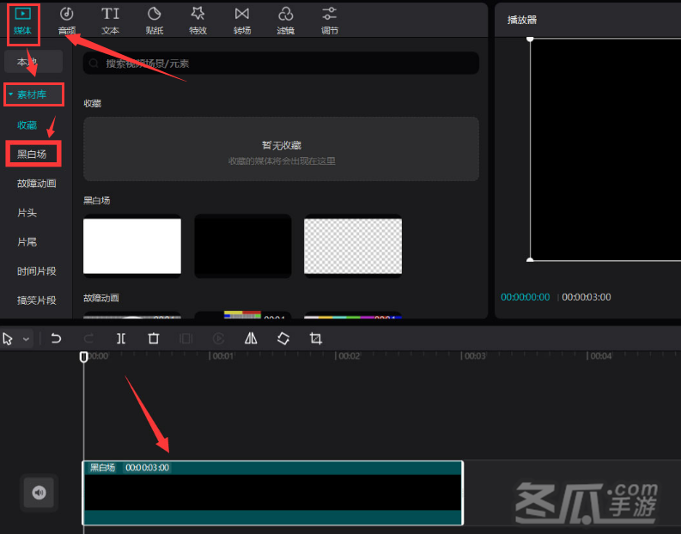
Task: Click the 播放器 panel title
Action: 522,20
